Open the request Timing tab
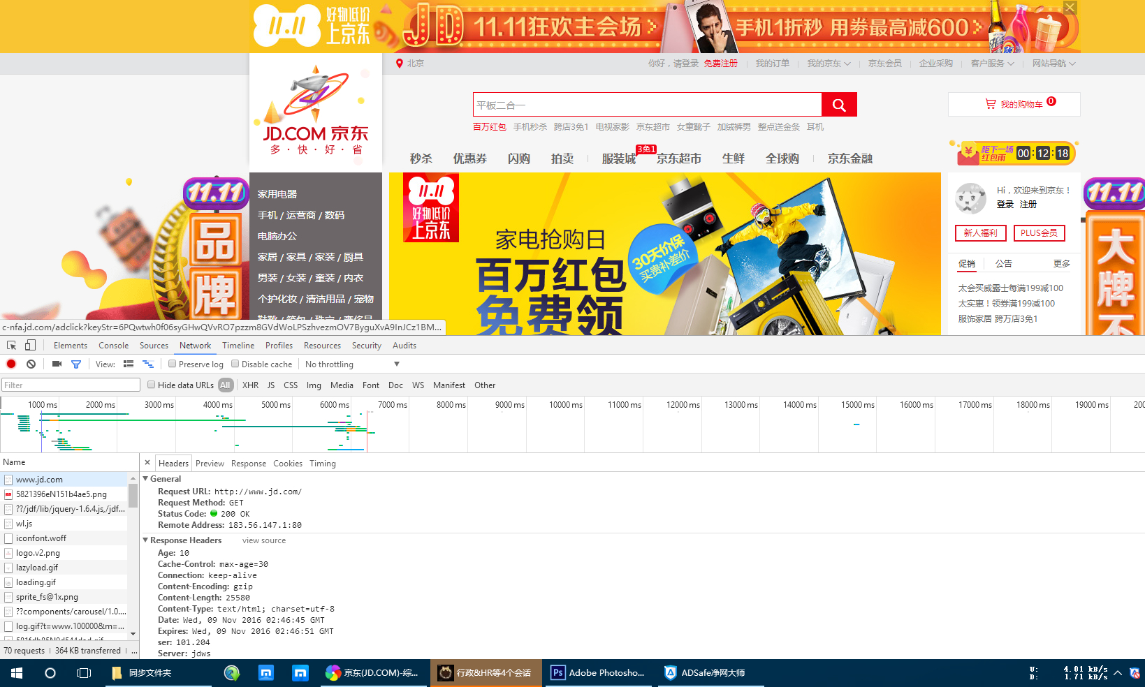This screenshot has width=1145, height=687. tap(323, 463)
